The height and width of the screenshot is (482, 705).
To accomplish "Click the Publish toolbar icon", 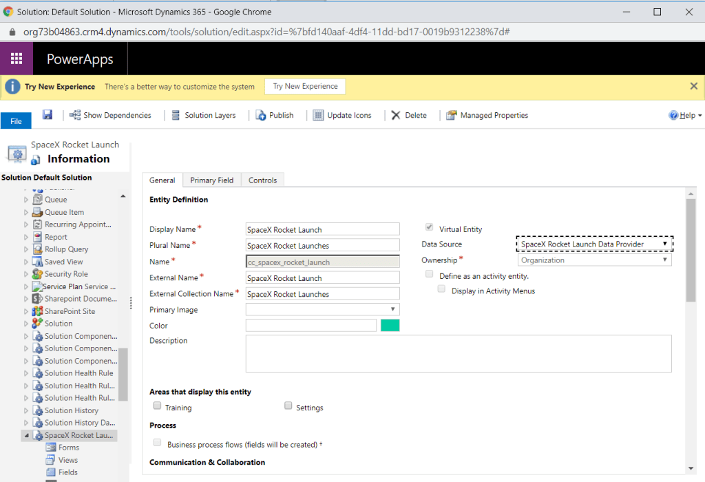I will [262, 115].
